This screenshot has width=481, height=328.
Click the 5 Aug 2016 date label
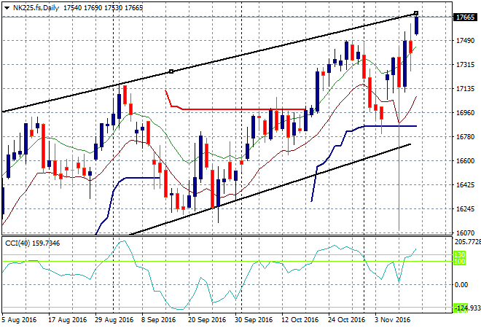coord(19,320)
